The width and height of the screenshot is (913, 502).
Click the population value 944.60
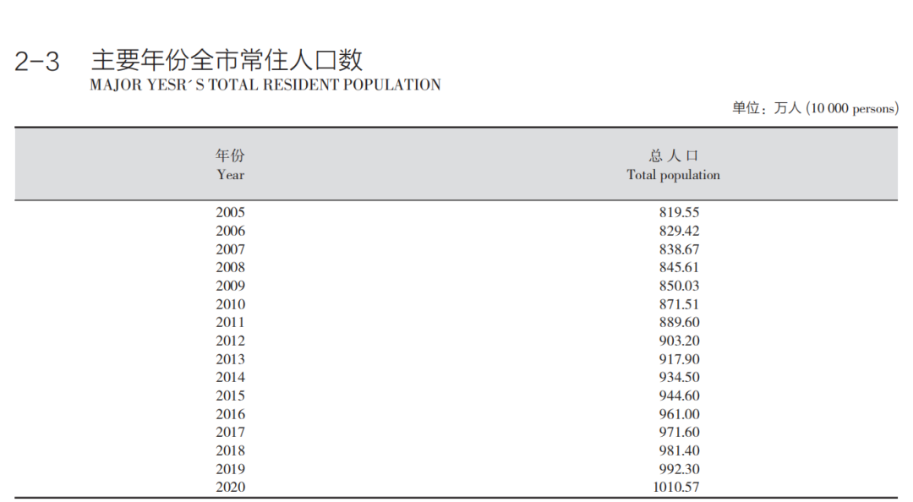click(679, 396)
